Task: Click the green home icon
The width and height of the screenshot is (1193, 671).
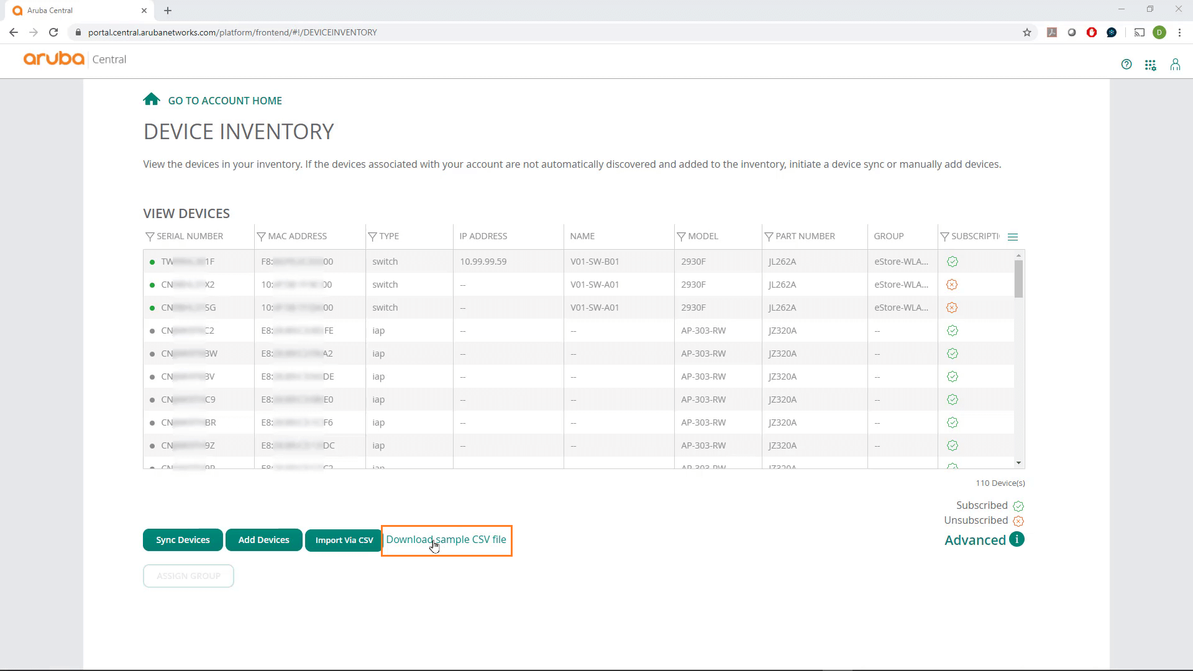Action: pyautogui.click(x=151, y=99)
